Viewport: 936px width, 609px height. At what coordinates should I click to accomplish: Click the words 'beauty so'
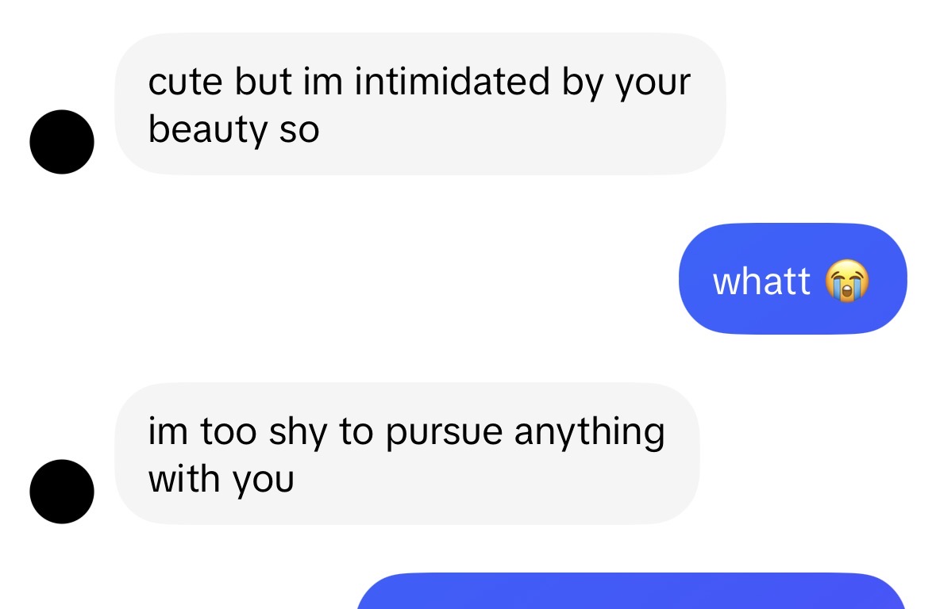click(x=233, y=129)
